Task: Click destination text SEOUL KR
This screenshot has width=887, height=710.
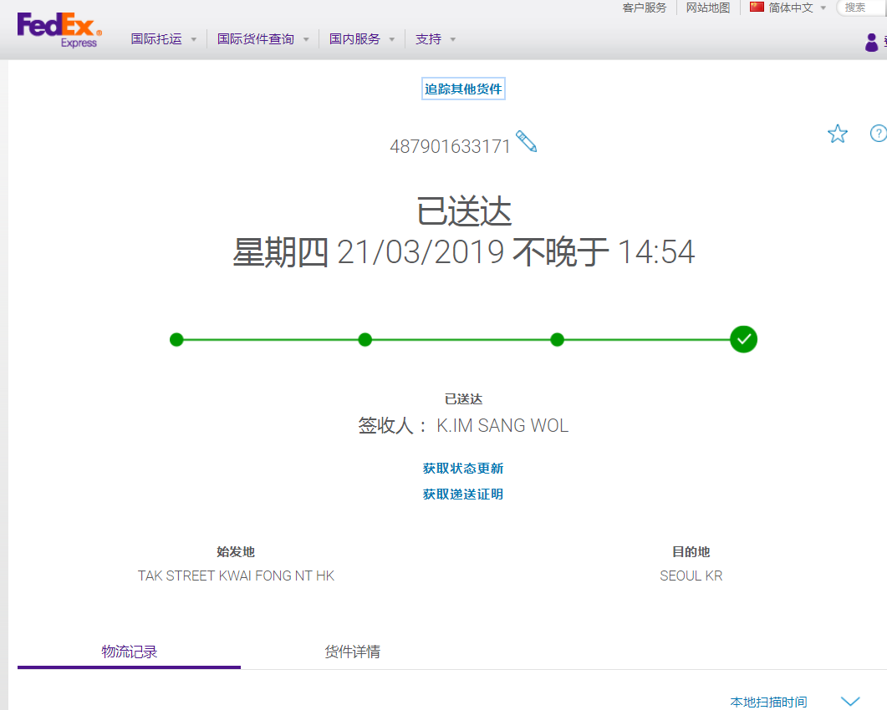Action: point(691,576)
